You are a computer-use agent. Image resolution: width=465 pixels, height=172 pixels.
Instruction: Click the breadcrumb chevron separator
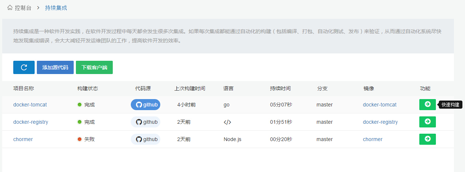click(38, 7)
